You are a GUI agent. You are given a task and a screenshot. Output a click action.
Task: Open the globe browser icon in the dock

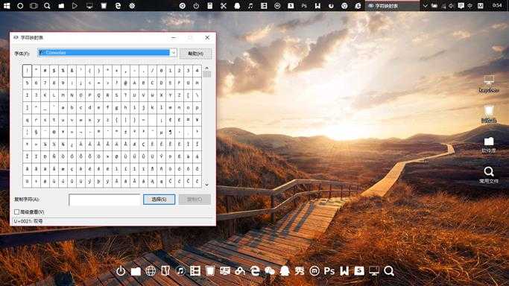point(151,271)
